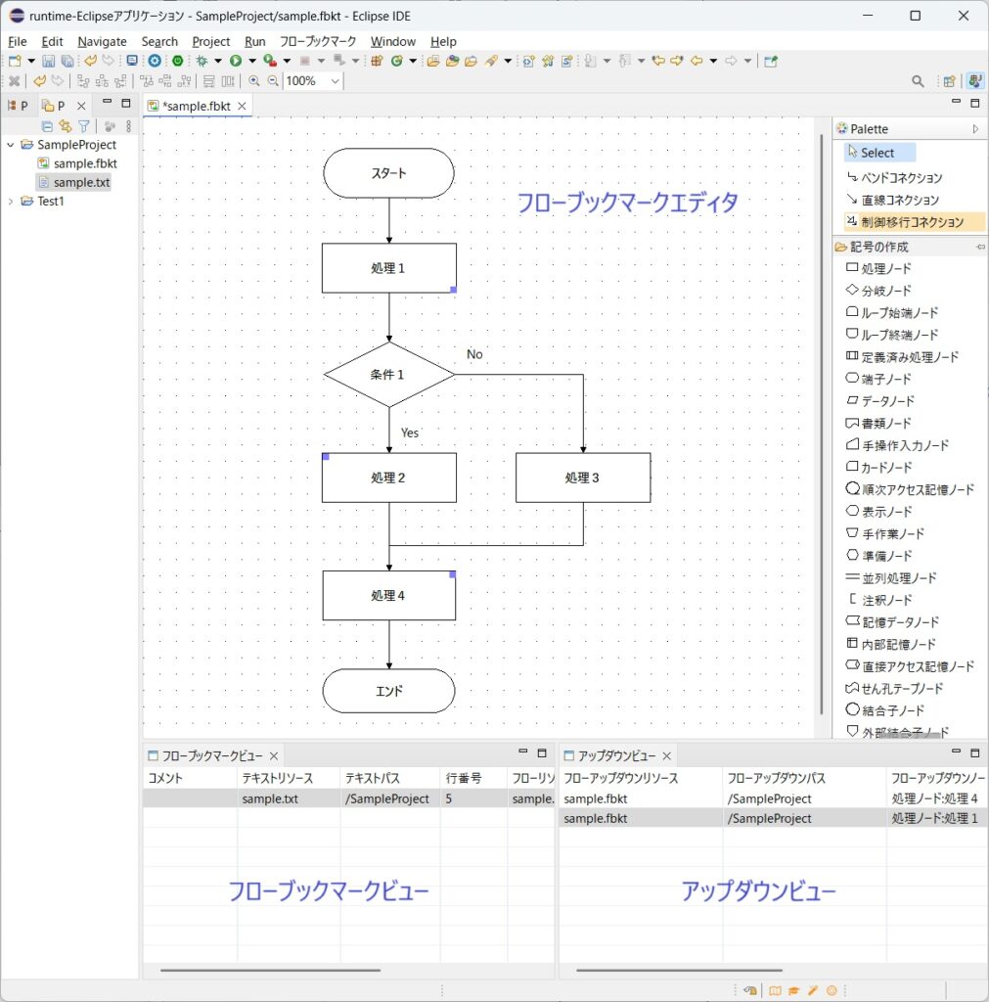989x1002 pixels.
Task: Switch to the アップダウンビュー tab
Action: coord(616,755)
